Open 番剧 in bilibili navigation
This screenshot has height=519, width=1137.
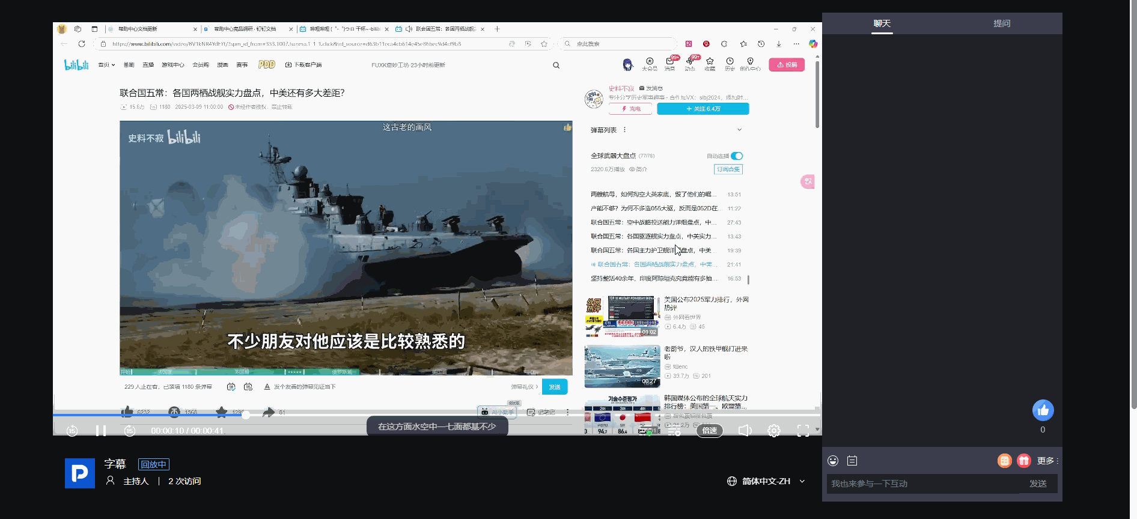click(x=129, y=65)
